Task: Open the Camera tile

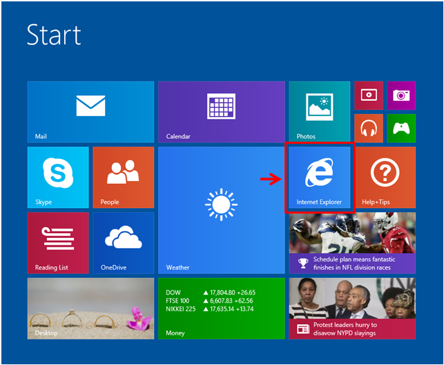Action: (401, 95)
